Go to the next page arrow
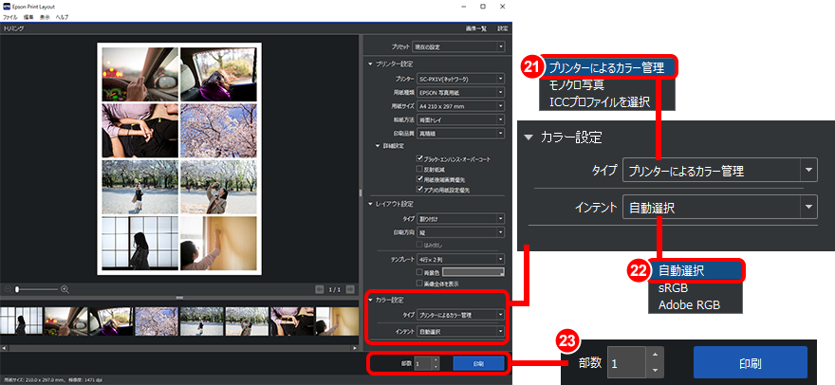The width and height of the screenshot is (835, 385). pos(350,289)
